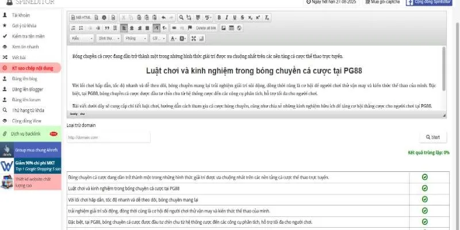The width and height of the screenshot is (460, 230).
Task: Toggle subscript formatting
Action: pyautogui.click(x=250, y=18)
